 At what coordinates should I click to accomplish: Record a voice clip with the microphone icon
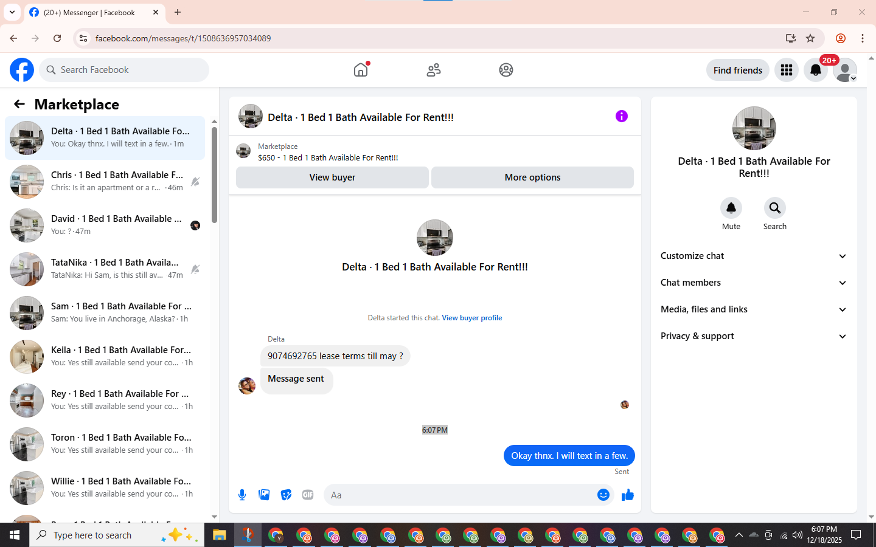[242, 495]
